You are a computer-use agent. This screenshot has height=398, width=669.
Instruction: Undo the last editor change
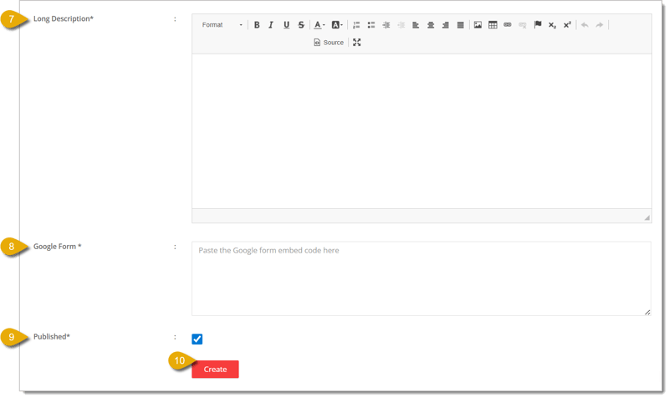[x=585, y=25]
